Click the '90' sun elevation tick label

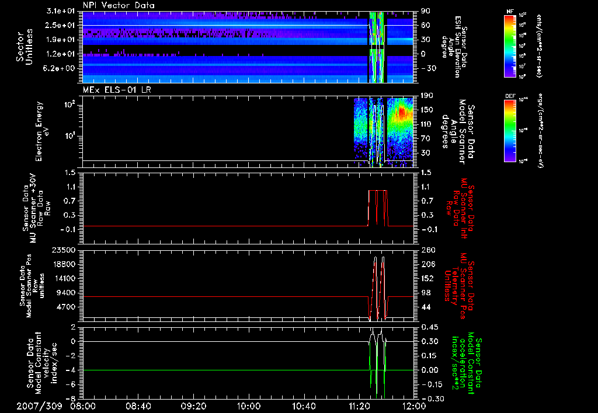click(x=425, y=11)
